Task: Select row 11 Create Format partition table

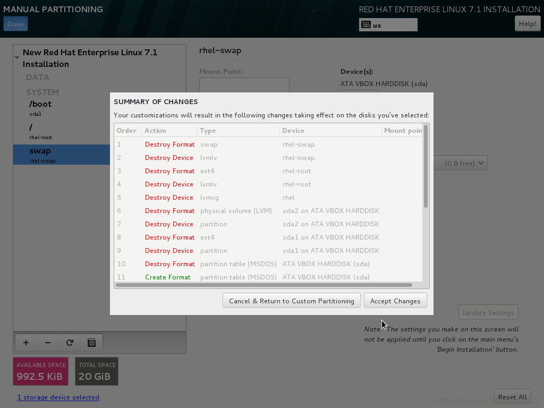Action: pos(268,277)
